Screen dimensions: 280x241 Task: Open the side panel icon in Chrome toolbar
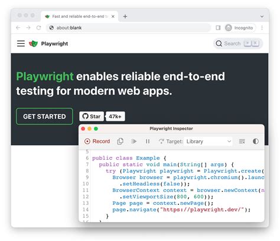click(x=218, y=28)
